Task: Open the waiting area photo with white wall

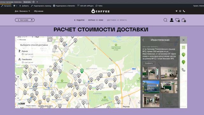Action: pos(169,73)
